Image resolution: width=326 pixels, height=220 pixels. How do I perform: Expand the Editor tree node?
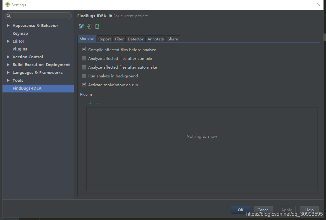pyautogui.click(x=8, y=41)
